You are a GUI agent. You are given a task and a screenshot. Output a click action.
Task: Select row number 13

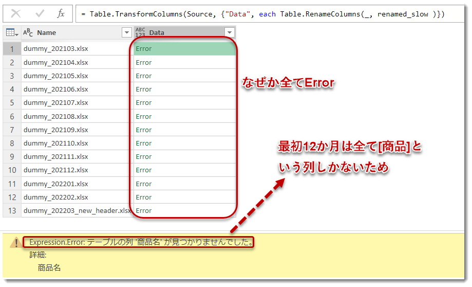12,210
